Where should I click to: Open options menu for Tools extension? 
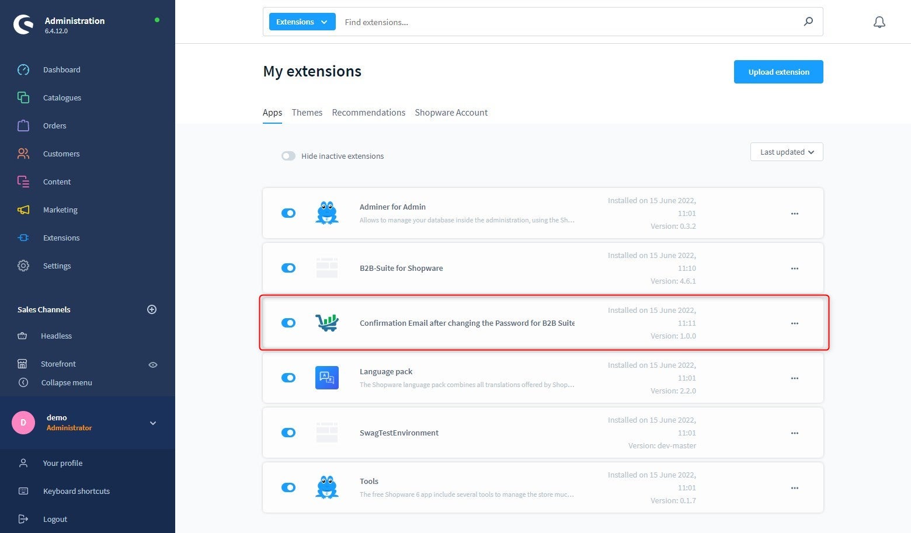pyautogui.click(x=794, y=488)
